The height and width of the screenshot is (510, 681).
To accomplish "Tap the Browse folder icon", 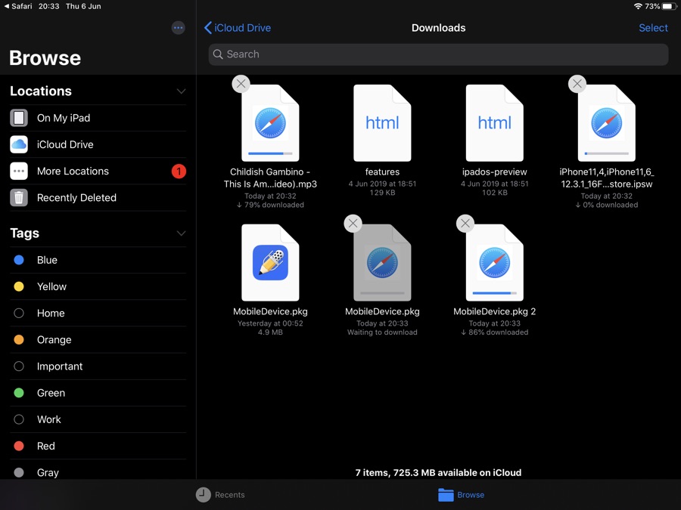I will [446, 494].
